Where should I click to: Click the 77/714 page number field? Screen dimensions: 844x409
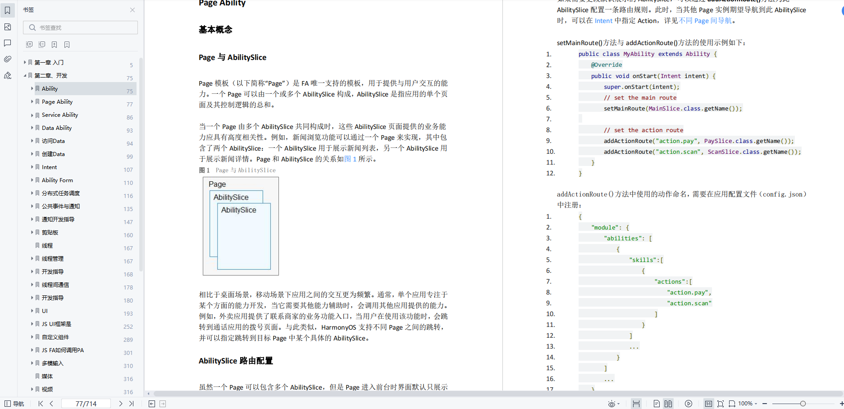pos(86,404)
